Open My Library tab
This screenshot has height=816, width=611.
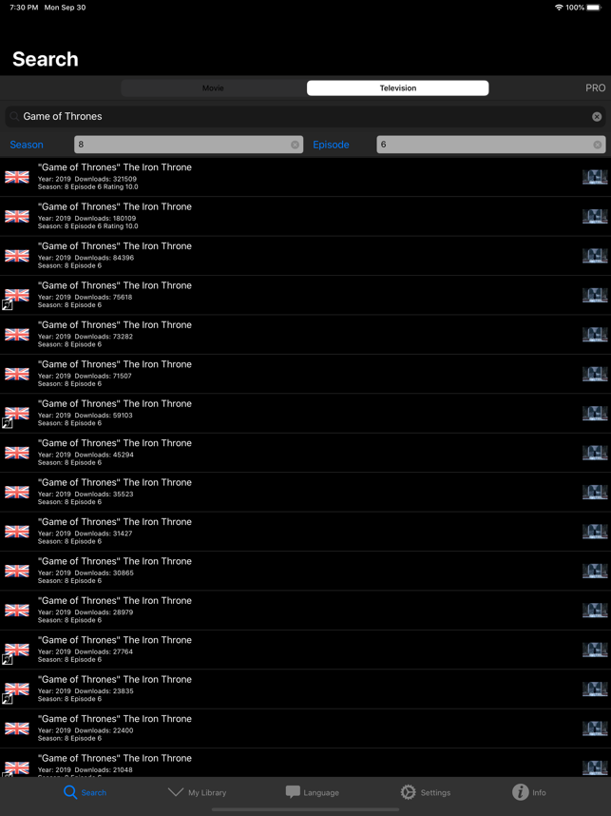click(x=197, y=792)
